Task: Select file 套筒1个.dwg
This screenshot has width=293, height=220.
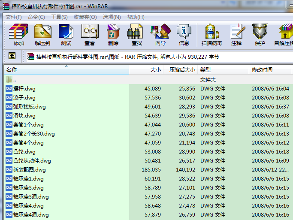Action: [x=28, y=124]
